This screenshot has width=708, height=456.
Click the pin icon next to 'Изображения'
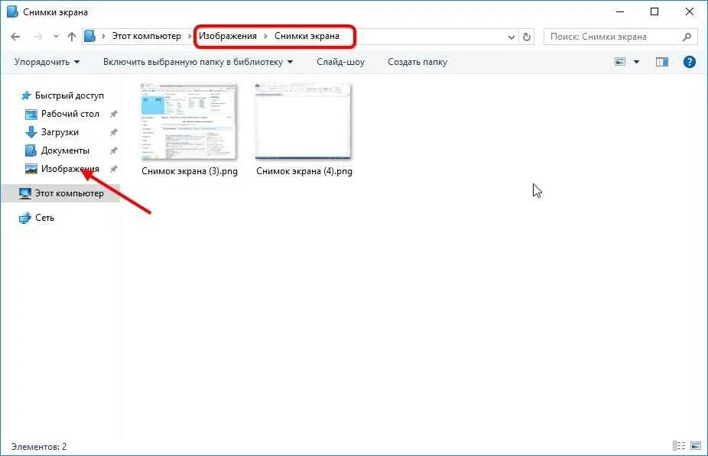coord(114,169)
